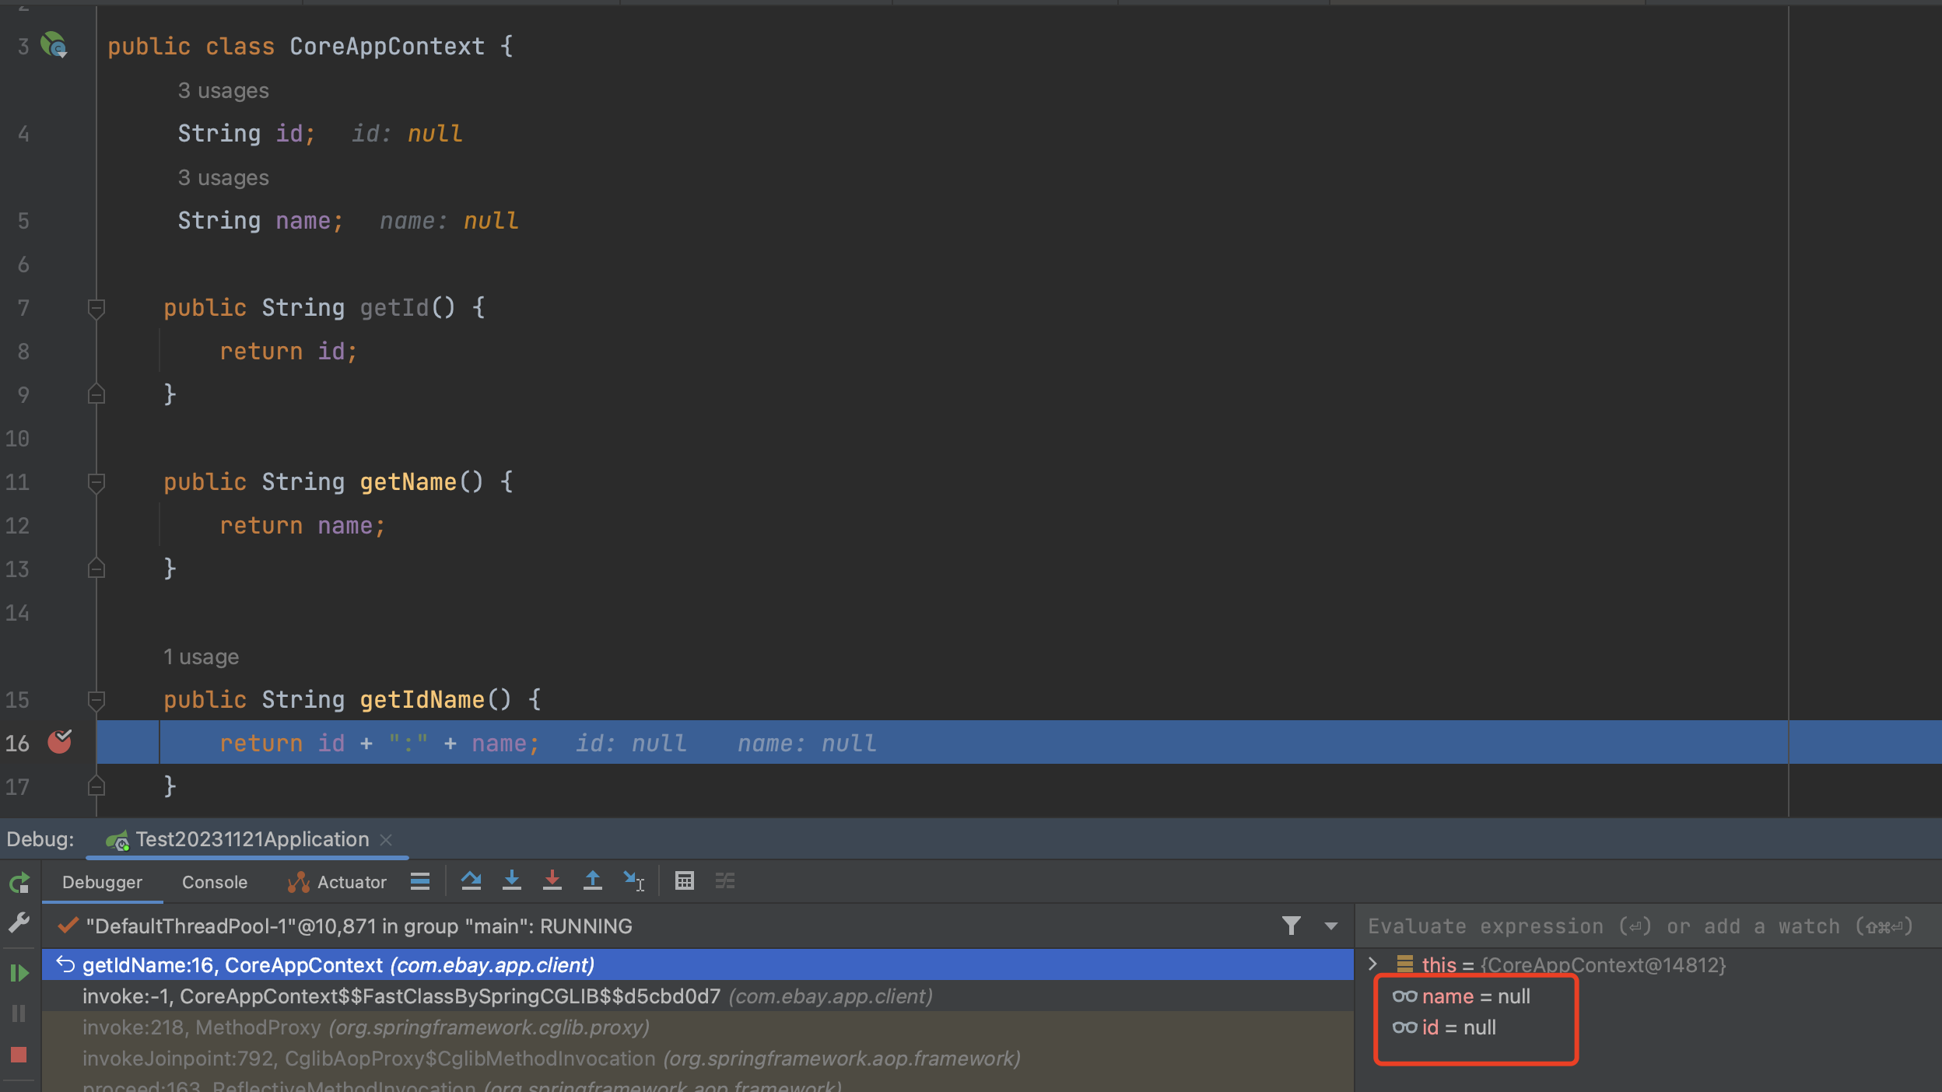Open the Evaluate Expression calculator icon
Viewport: 1942px width, 1092px height.
pos(685,880)
